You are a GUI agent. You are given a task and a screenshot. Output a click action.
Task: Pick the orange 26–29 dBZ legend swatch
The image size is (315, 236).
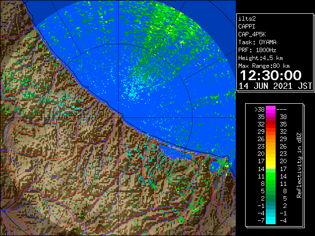click(x=271, y=139)
